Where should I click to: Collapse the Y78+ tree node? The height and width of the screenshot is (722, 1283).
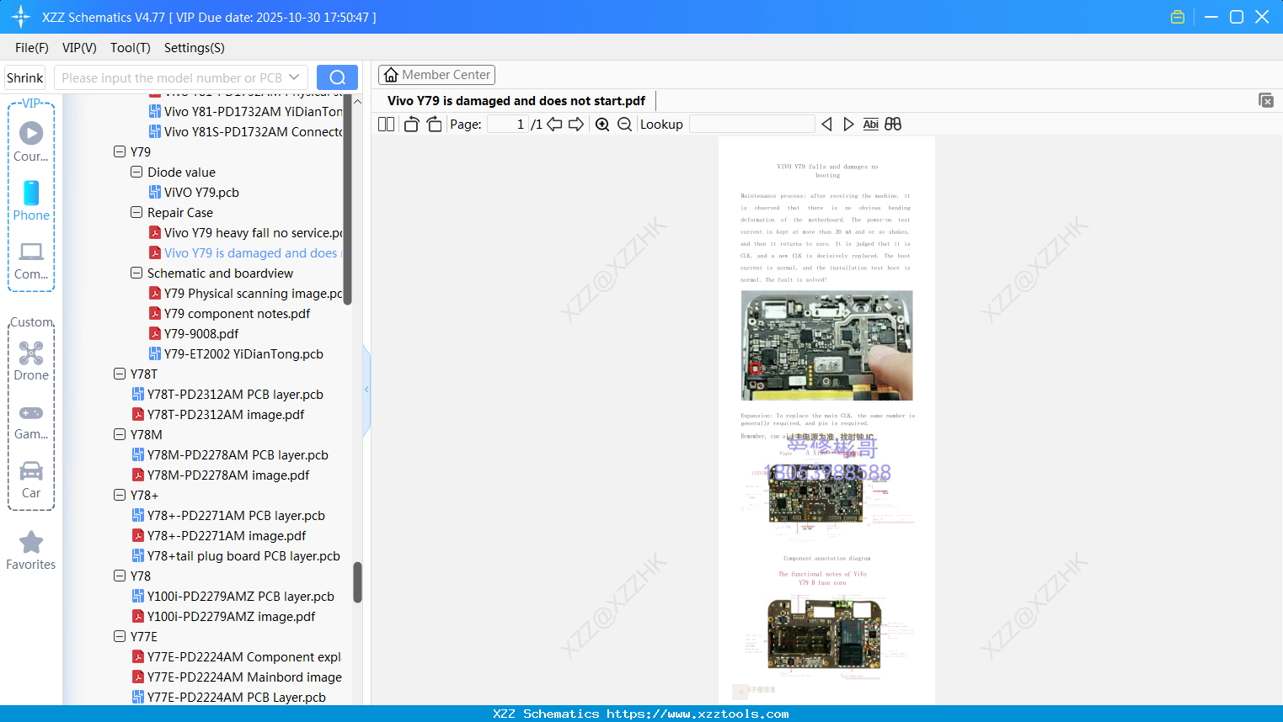point(120,496)
